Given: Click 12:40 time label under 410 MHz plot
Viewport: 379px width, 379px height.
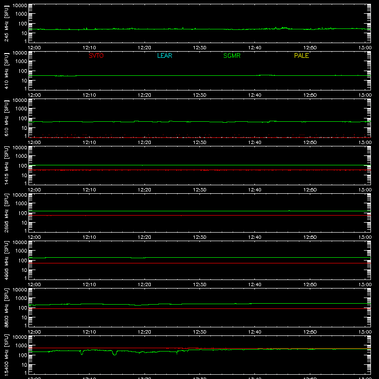Looking at the screenshot, I should [255, 95].
